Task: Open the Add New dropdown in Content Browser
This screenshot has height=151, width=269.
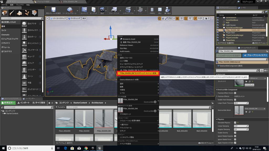Action: (x=8, y=103)
